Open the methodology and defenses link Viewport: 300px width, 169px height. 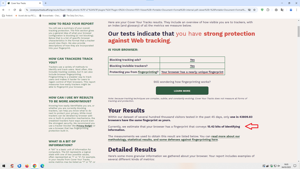(174, 138)
